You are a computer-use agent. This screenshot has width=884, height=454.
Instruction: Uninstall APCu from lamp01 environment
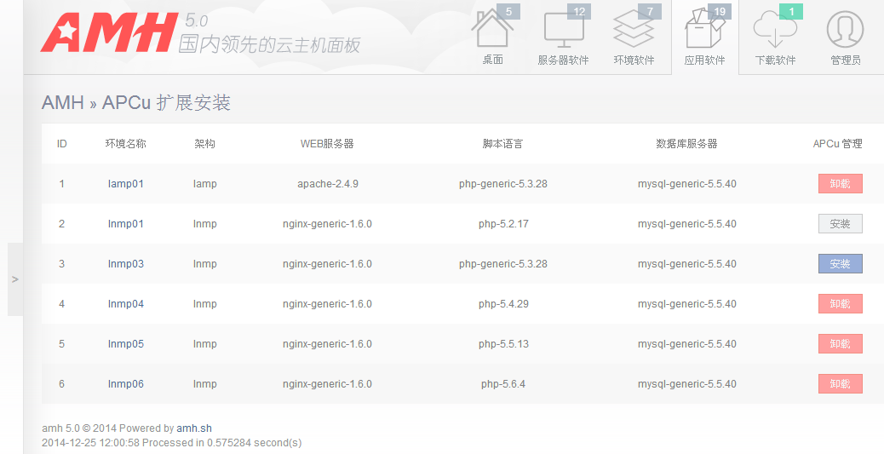click(x=840, y=184)
